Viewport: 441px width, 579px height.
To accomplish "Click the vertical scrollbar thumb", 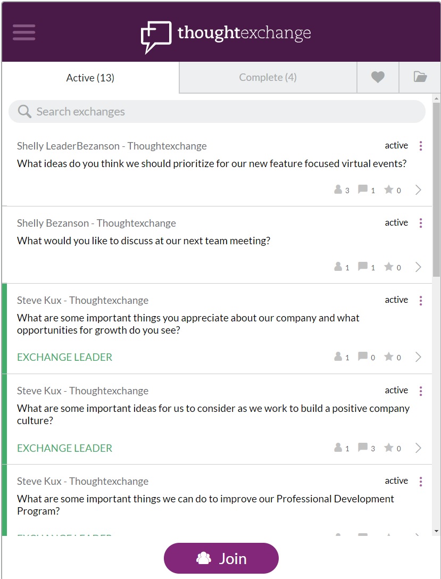I will point(436,189).
